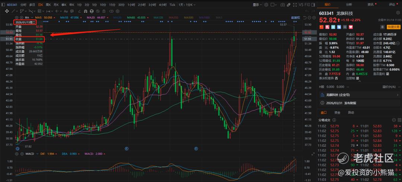Remove MA indicator with X icon
Image resolution: width=402 pixels, height=182 pixels.
coord(22,17)
